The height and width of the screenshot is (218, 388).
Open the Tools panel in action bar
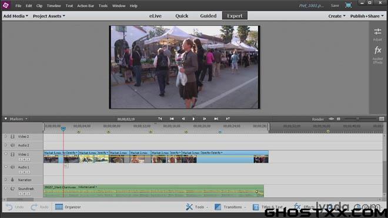point(197,207)
